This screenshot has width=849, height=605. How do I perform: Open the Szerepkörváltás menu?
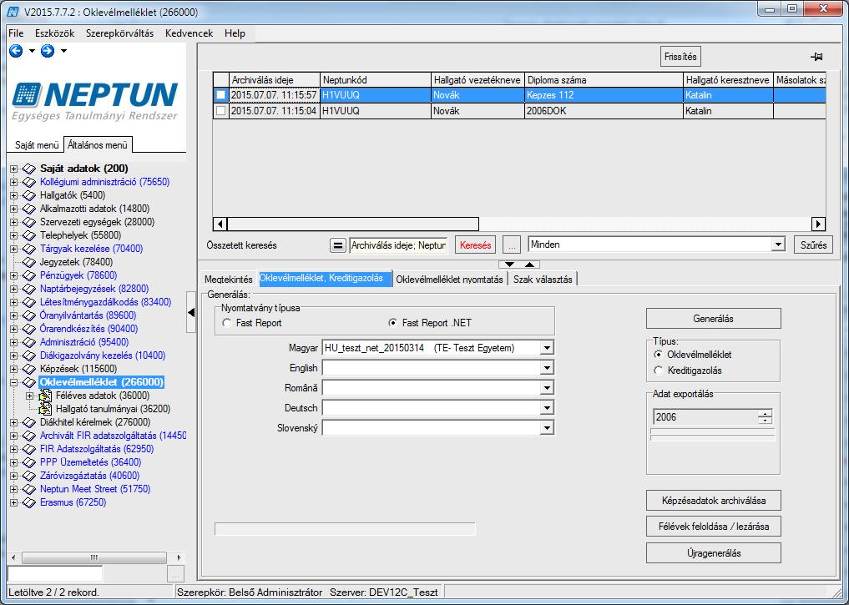[119, 33]
